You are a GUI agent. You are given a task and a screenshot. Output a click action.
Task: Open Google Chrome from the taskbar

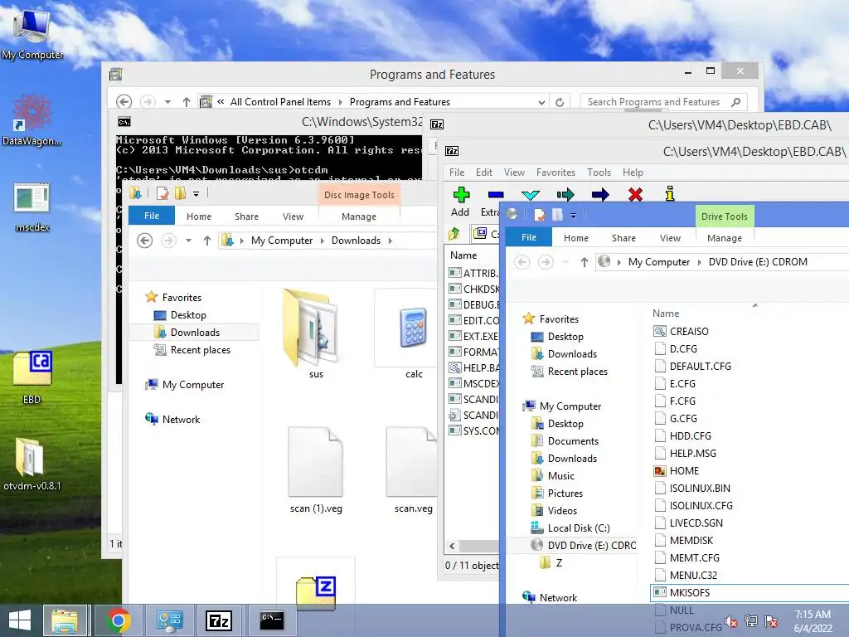[118, 620]
